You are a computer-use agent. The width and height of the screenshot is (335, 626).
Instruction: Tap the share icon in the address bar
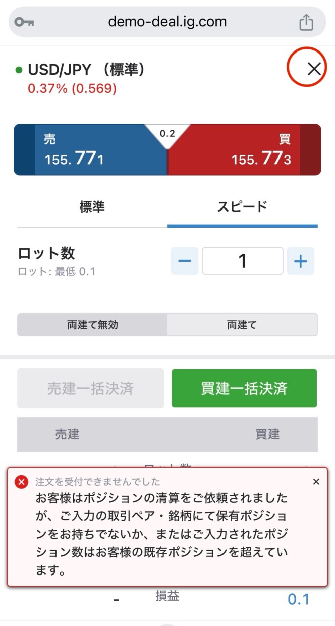pyautogui.click(x=306, y=22)
